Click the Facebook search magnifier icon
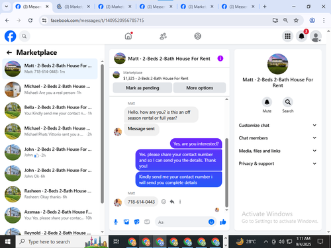This screenshot has width=331, height=248. 24,36
